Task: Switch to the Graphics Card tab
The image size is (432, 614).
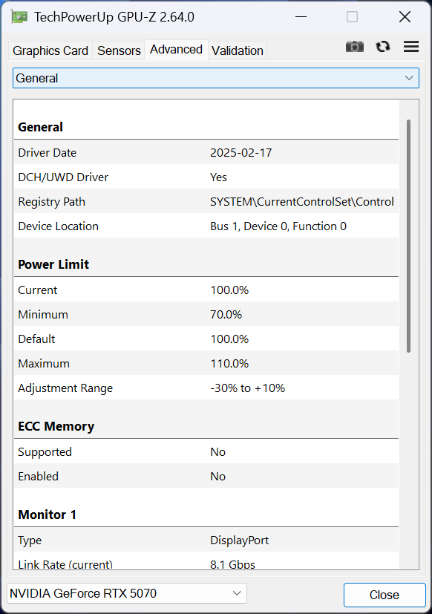Action: pos(50,50)
